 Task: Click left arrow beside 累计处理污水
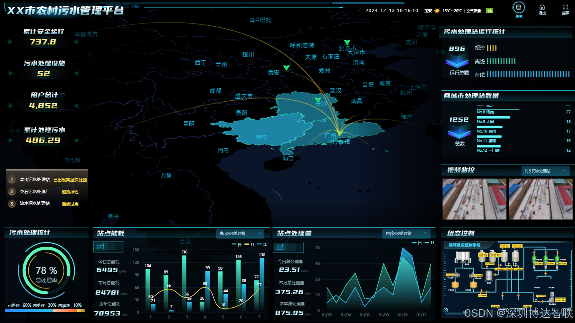click(10, 140)
